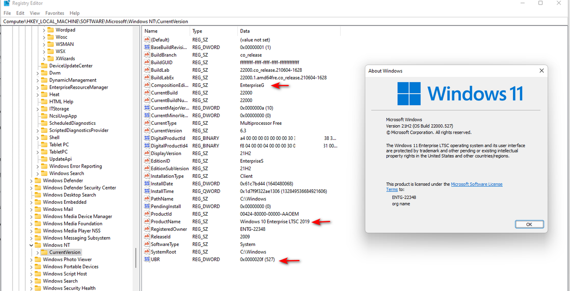This screenshot has height=291, width=570.
Task: Select the InstallDate DWORD icon
Action: (147, 184)
